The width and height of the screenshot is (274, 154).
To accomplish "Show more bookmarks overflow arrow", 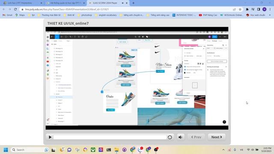I will click(x=270, y=15).
